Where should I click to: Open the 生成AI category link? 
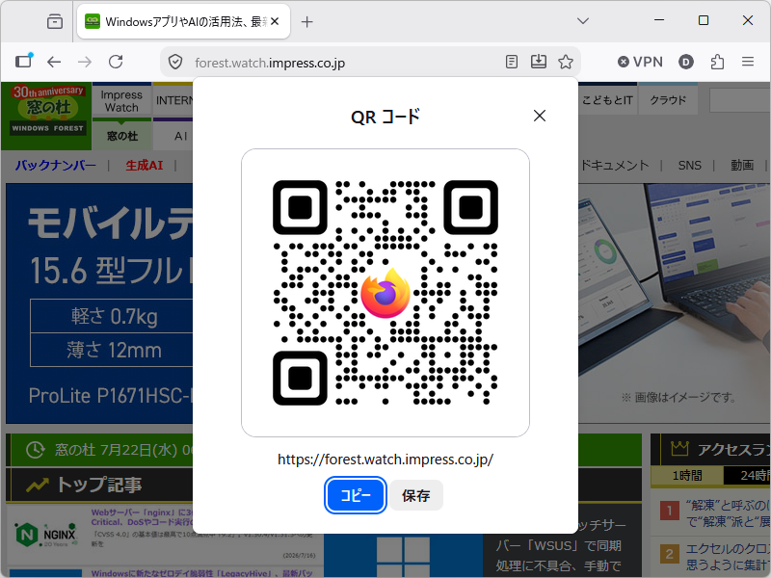(x=144, y=165)
